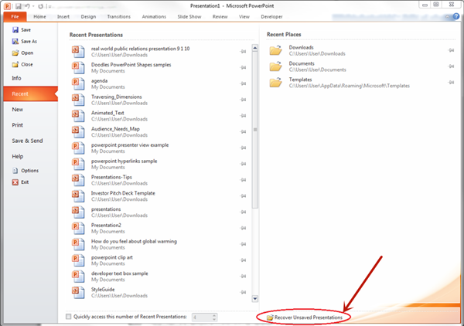Viewport: 464px width, 326px height.
Task: Click the StyleGuide file icon
Action: pyautogui.click(x=78, y=292)
